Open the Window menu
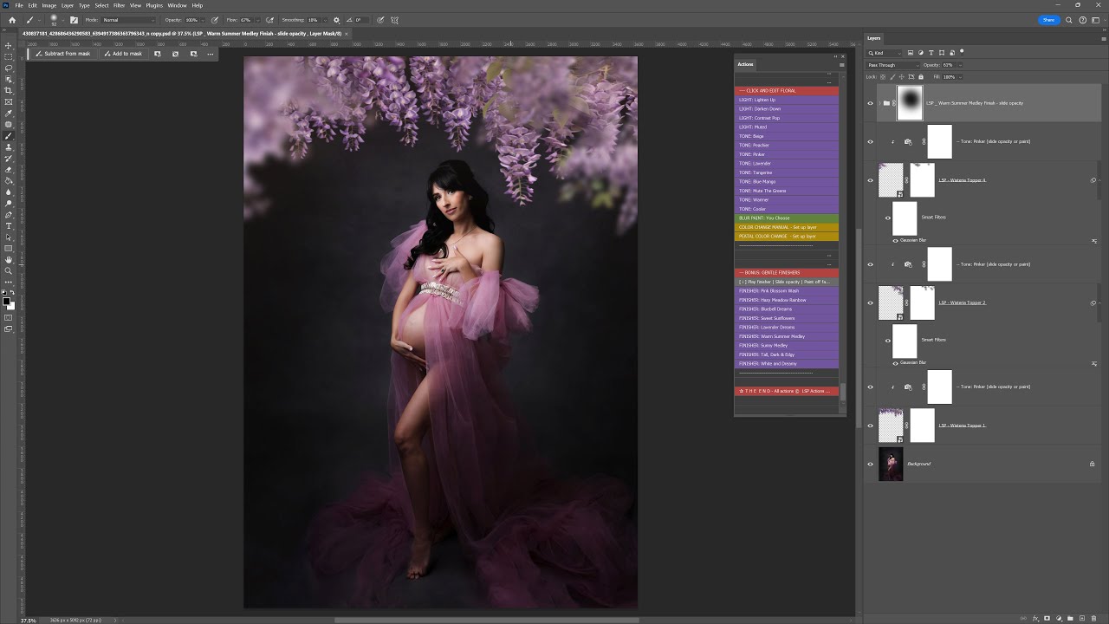Screen dimensions: 1109x624 click(178, 5)
